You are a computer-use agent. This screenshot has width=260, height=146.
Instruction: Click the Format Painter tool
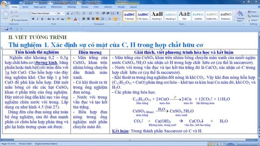coord(19,20)
